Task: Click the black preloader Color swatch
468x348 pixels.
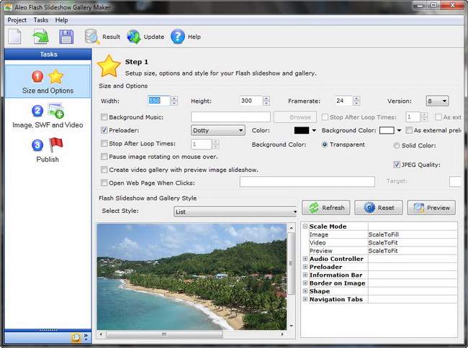Action: (302, 130)
